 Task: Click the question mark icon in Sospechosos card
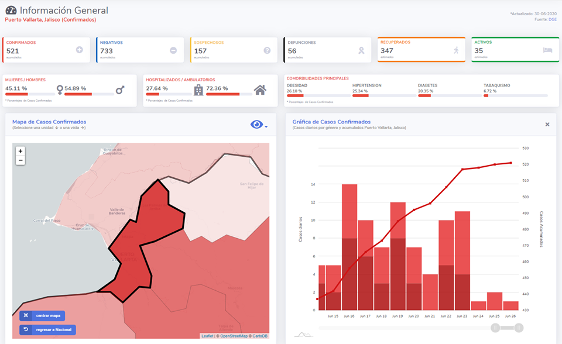(x=267, y=50)
